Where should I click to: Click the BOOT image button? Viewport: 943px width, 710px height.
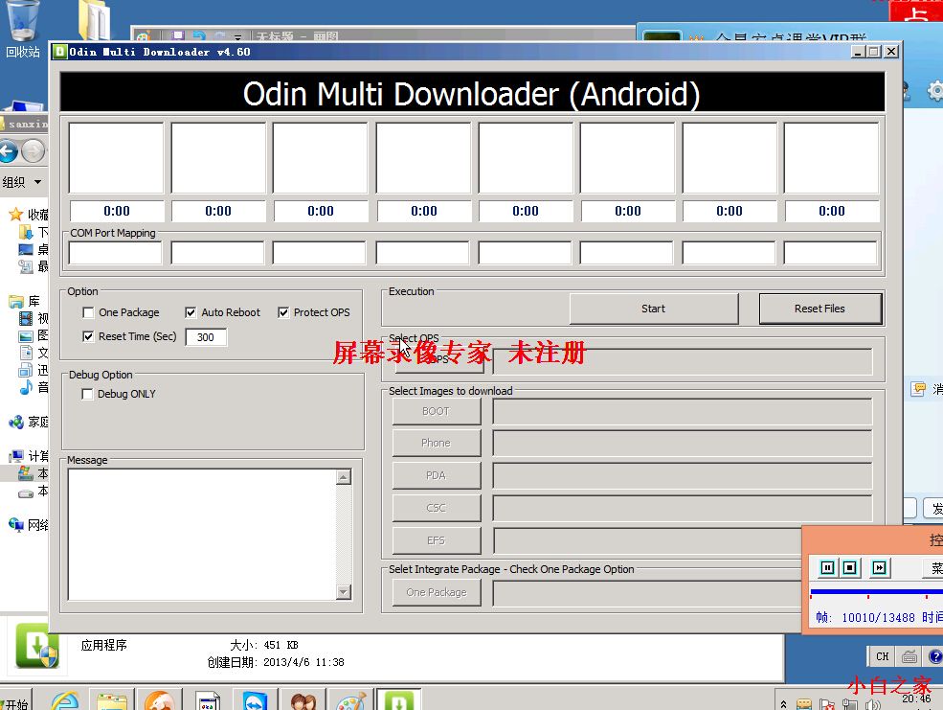[436, 412]
